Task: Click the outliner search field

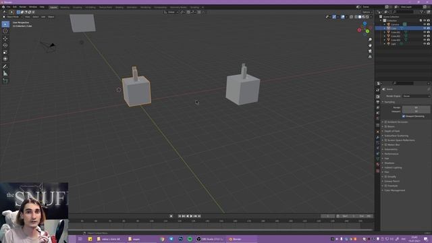Action: 404,12
